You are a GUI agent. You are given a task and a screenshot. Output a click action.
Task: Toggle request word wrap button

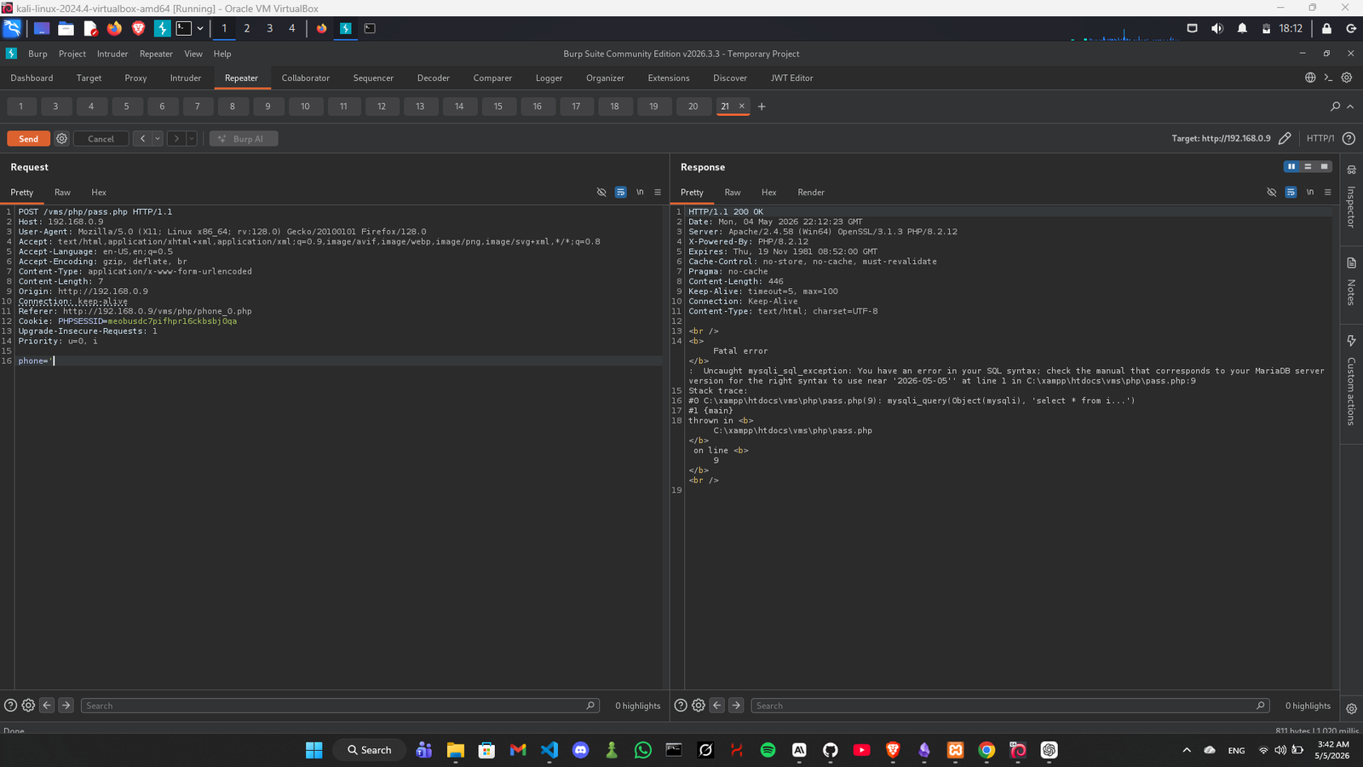pos(620,193)
